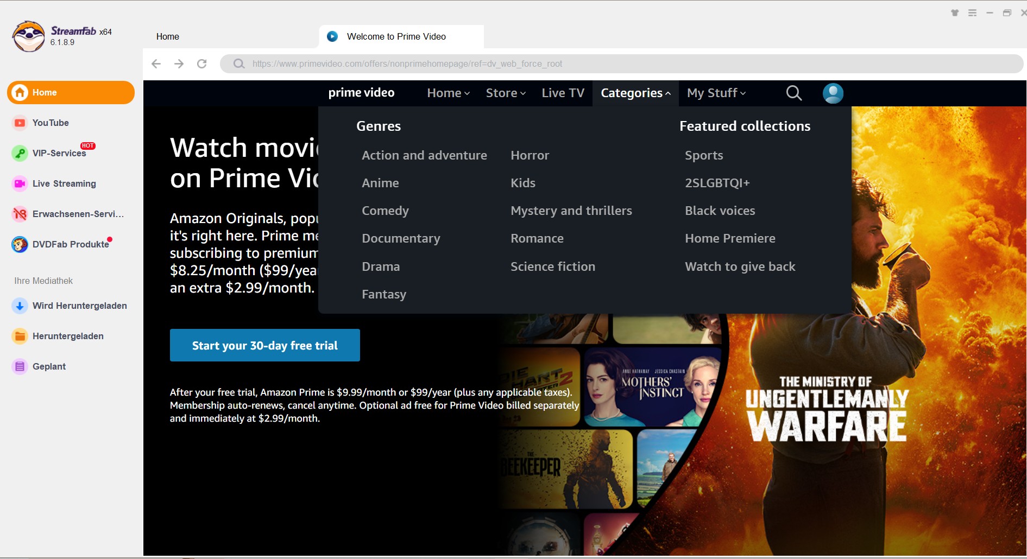Click the VIP-Services key icon
The image size is (1027, 559).
[x=20, y=153]
